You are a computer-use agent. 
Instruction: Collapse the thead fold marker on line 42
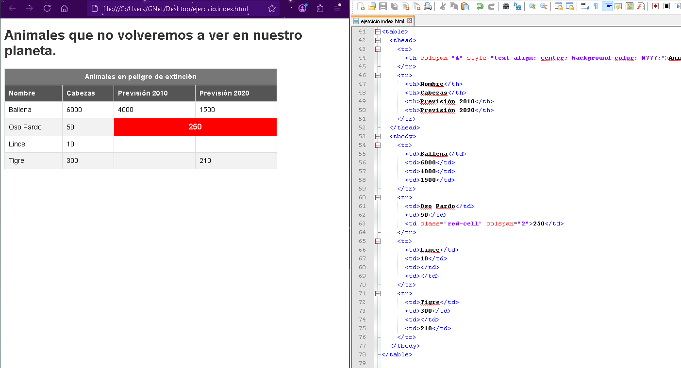(378, 41)
